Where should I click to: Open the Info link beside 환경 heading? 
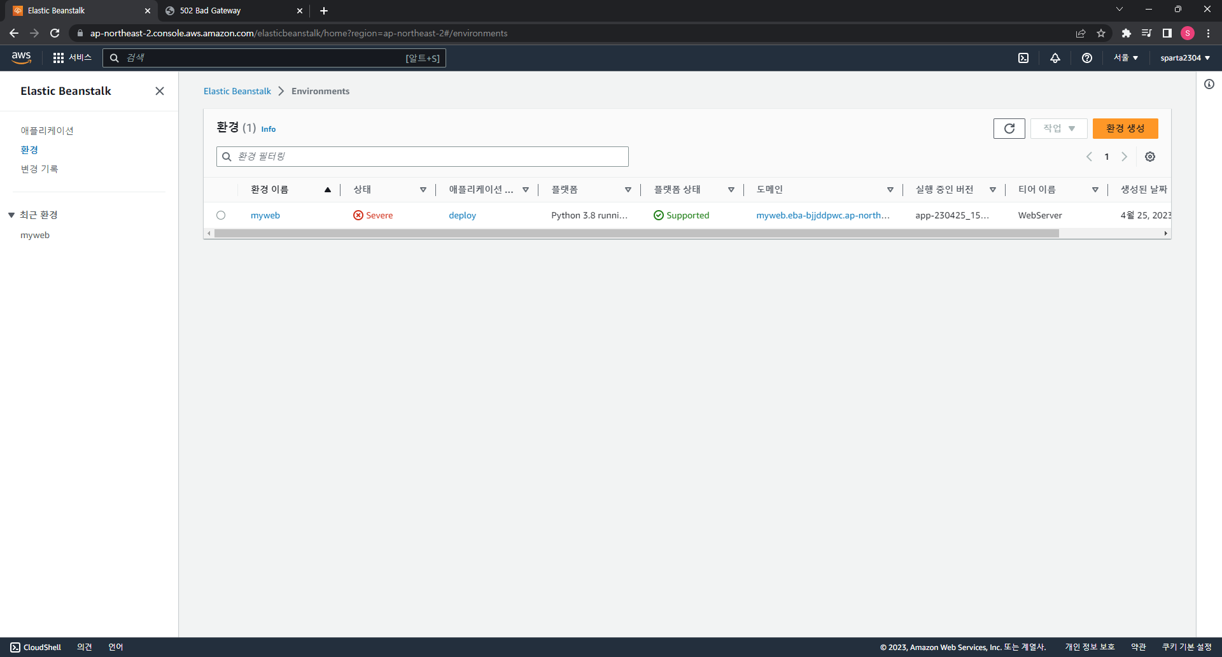pyautogui.click(x=269, y=129)
